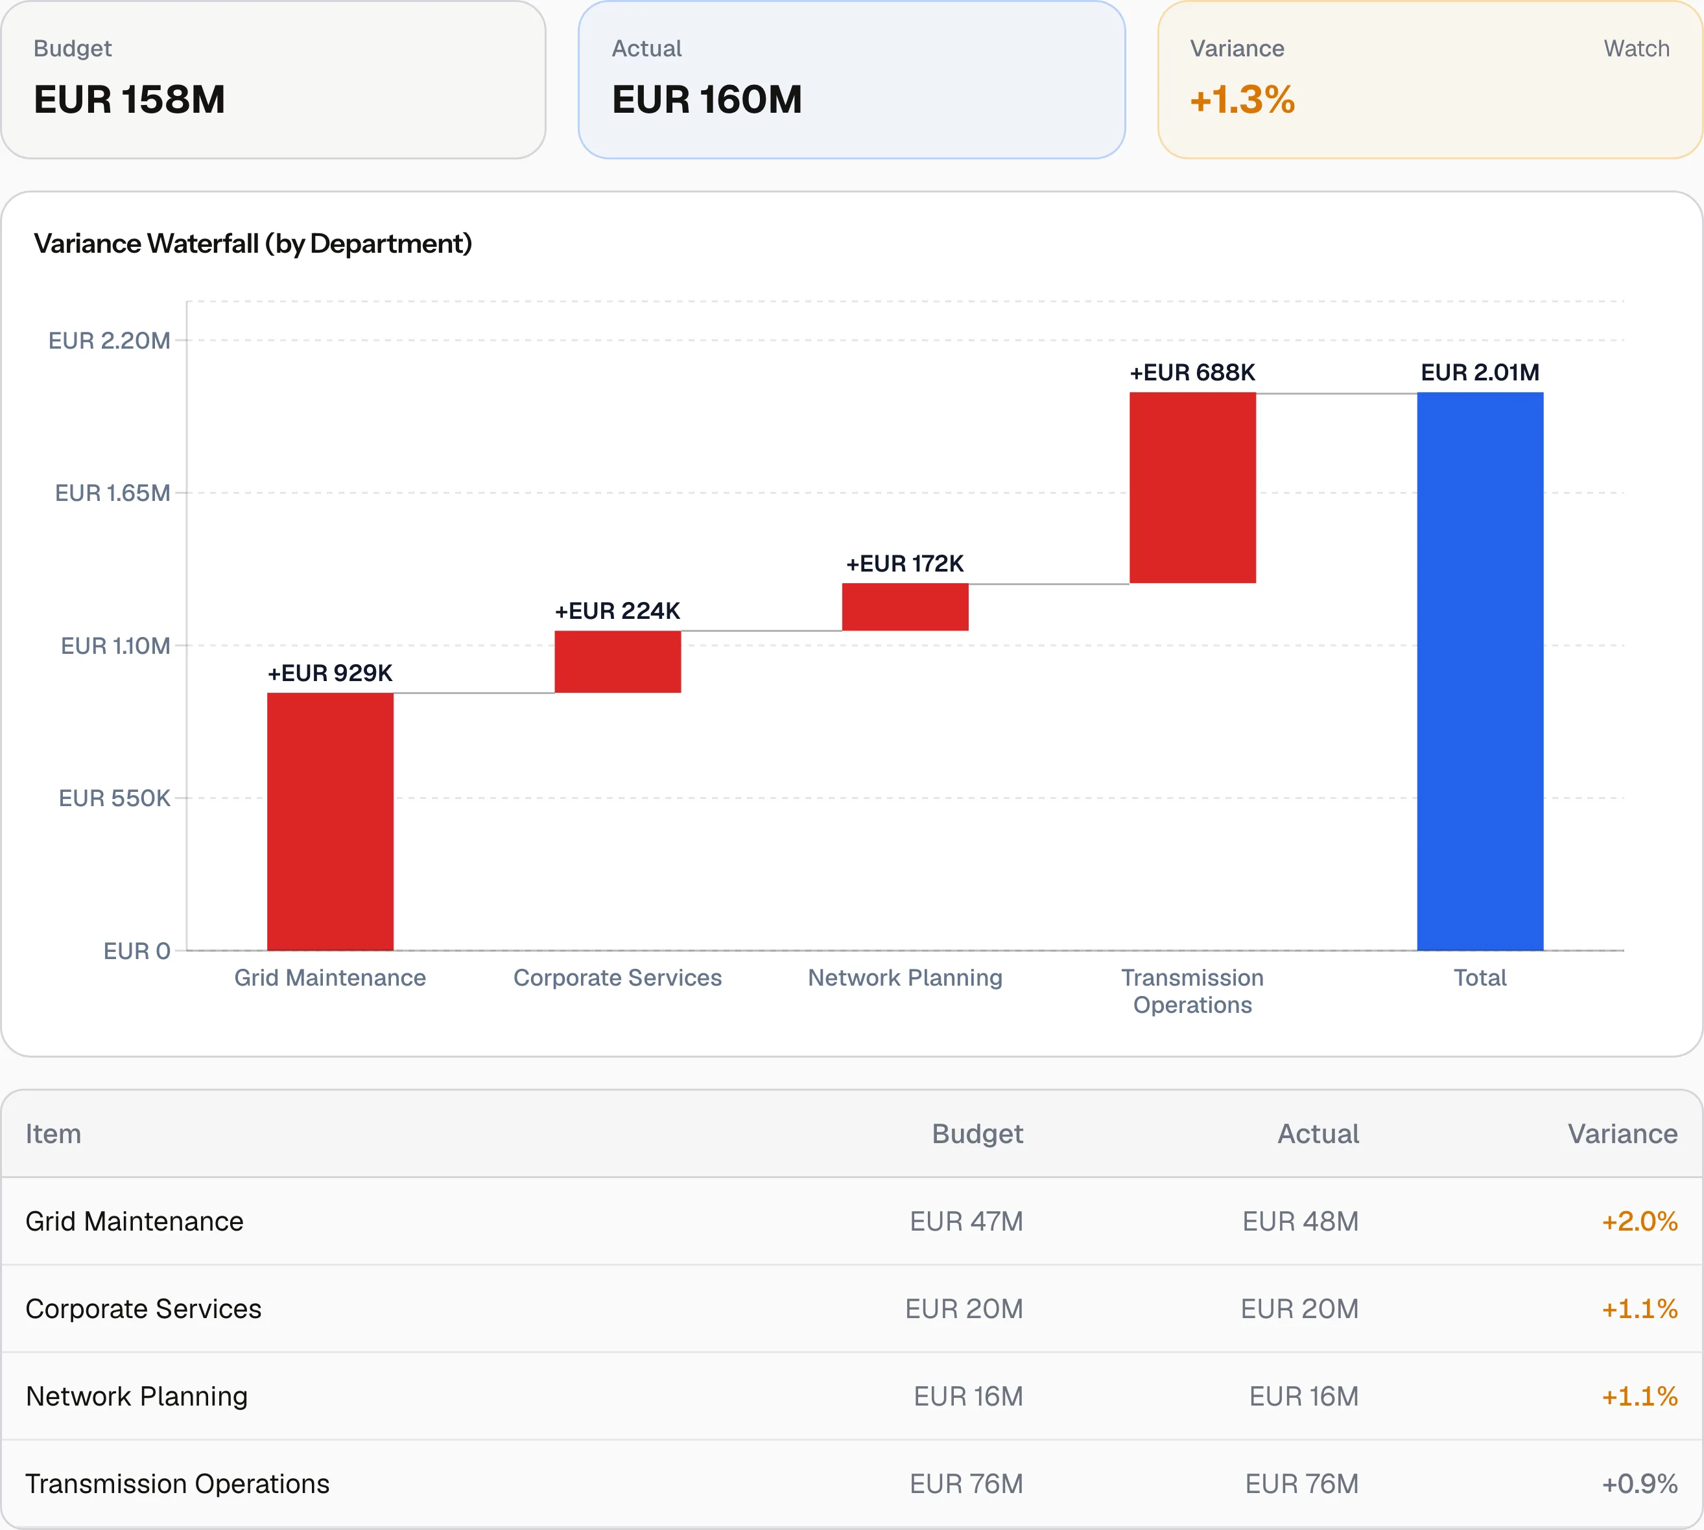Screen dimensions: 1704x1530
Task: Click EUR 47M budget cell
Action: tap(966, 1222)
